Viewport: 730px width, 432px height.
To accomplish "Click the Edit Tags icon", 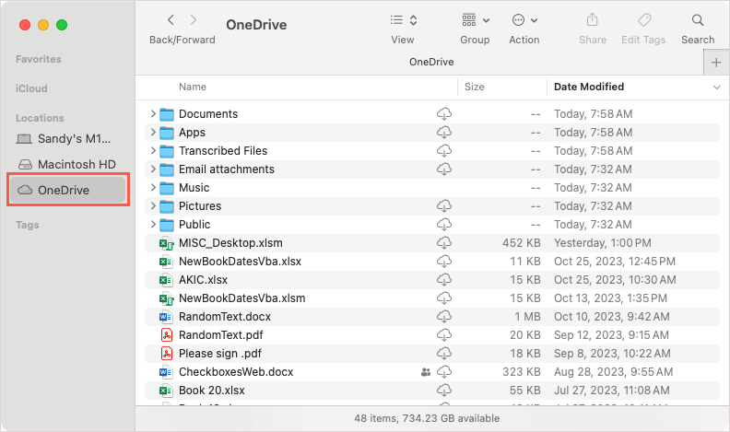I will click(x=644, y=20).
